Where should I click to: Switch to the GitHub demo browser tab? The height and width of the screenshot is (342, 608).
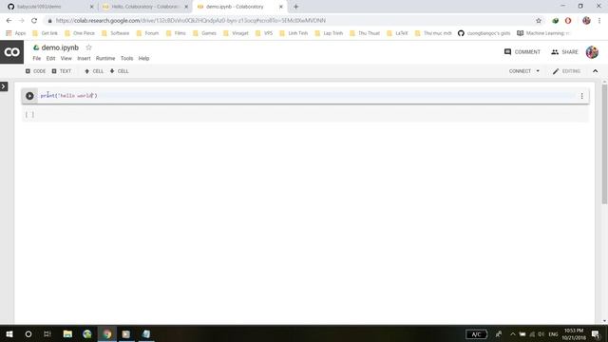[48, 7]
